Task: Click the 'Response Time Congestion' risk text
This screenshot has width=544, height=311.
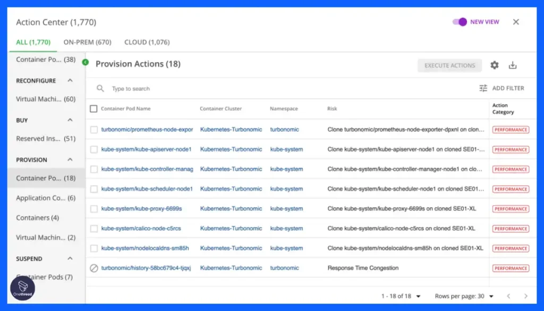Action: [363, 268]
